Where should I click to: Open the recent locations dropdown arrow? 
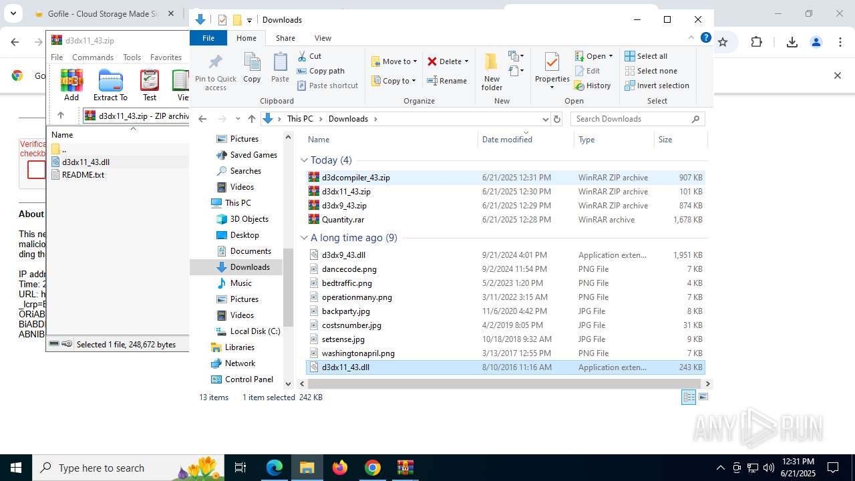[237, 119]
